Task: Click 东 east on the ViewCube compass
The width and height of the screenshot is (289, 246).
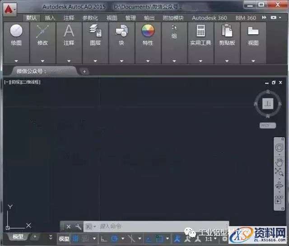Action: click(x=280, y=104)
